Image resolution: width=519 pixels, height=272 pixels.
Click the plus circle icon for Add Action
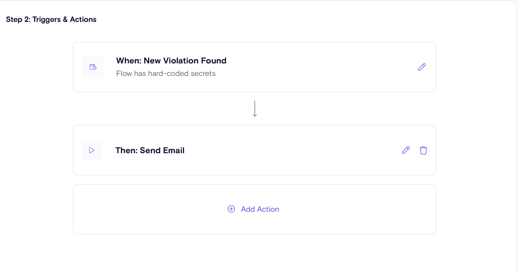click(x=231, y=209)
